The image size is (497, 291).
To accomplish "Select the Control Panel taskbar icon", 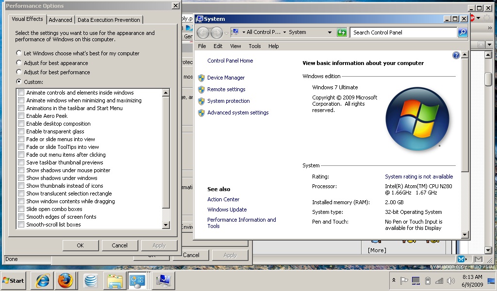I will coord(137,280).
